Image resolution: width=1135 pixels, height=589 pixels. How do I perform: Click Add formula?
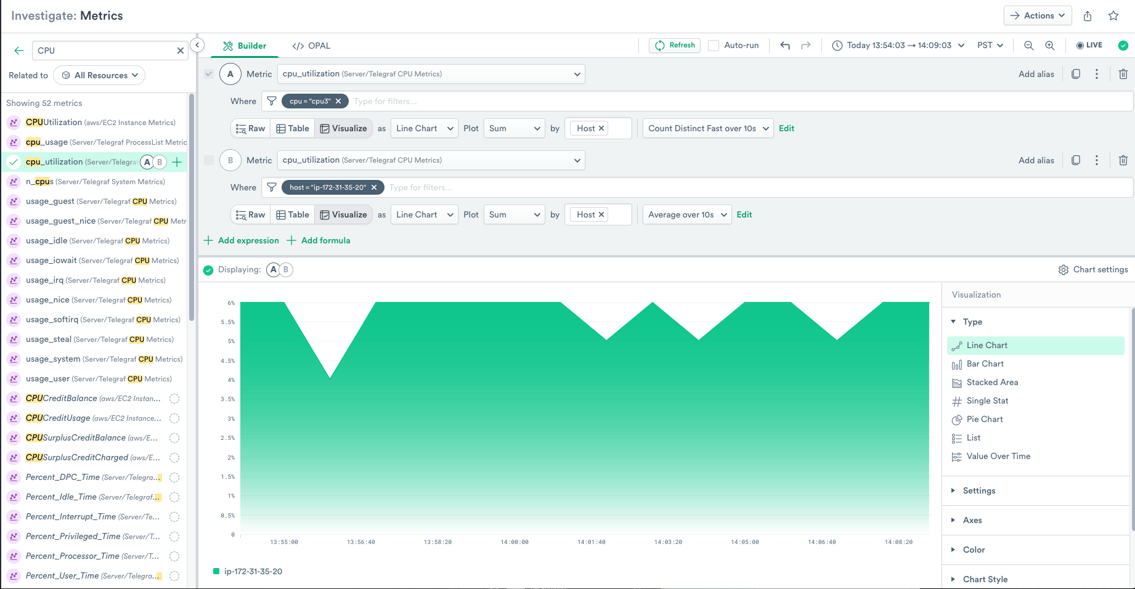[x=319, y=240]
